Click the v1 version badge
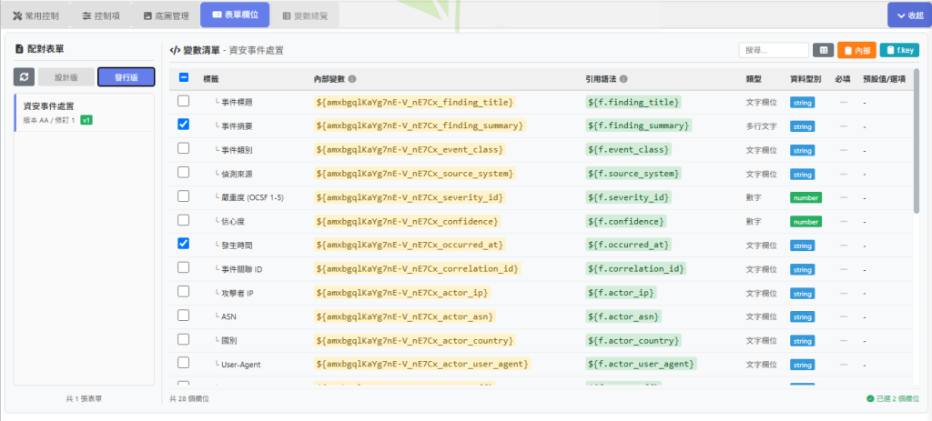 pos(86,120)
